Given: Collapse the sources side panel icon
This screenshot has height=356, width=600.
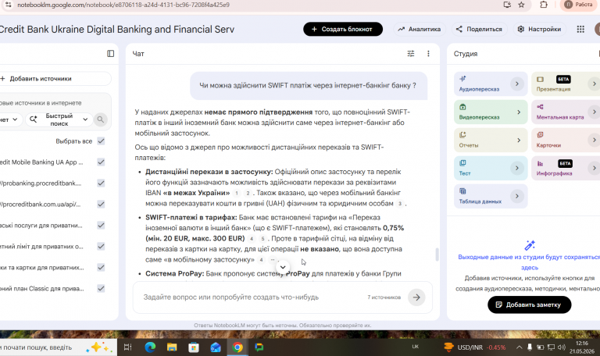Looking at the screenshot, I should coord(111,54).
